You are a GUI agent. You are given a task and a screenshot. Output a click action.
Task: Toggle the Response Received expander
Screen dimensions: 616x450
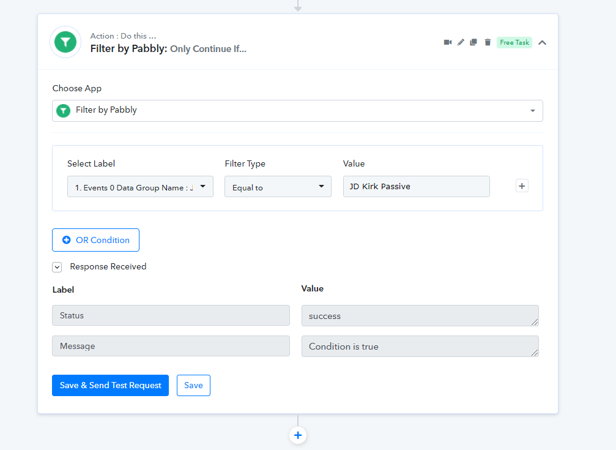click(x=57, y=267)
